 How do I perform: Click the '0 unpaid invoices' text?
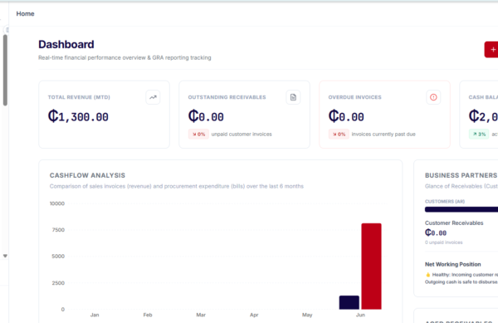click(x=444, y=242)
